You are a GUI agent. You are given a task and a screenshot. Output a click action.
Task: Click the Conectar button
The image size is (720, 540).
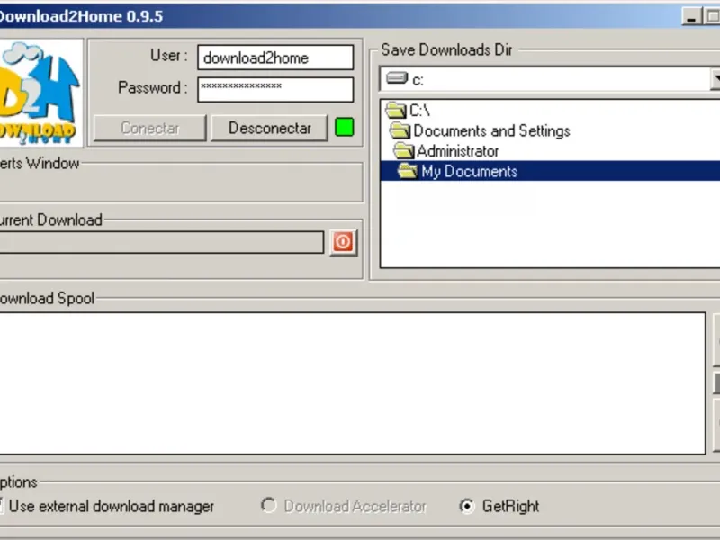click(149, 128)
